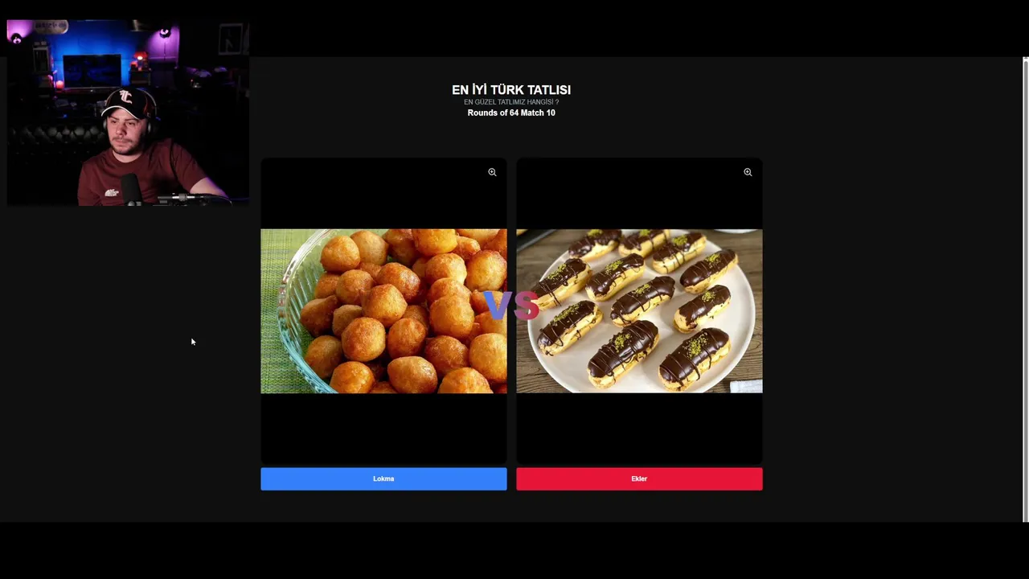Screen dimensions: 1029x579
Task: Click the streamer's black cap in webcam
Action: (x=129, y=102)
